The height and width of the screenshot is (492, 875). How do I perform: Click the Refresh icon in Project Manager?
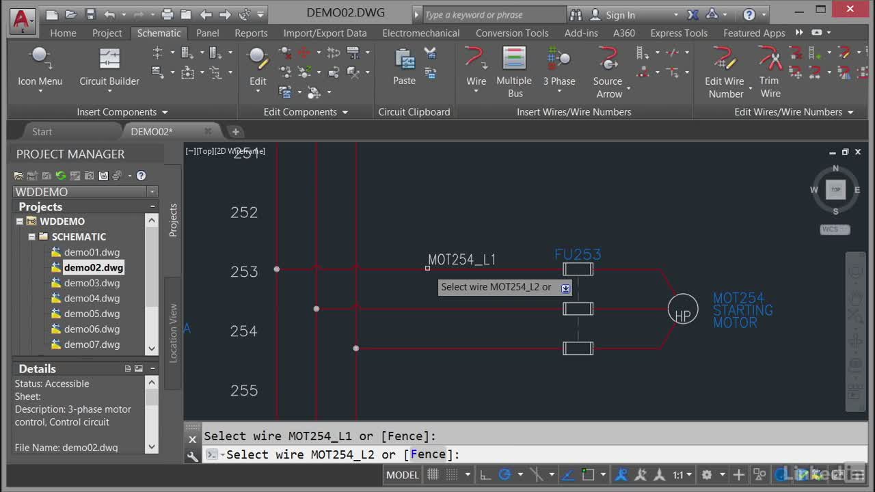tap(60, 176)
